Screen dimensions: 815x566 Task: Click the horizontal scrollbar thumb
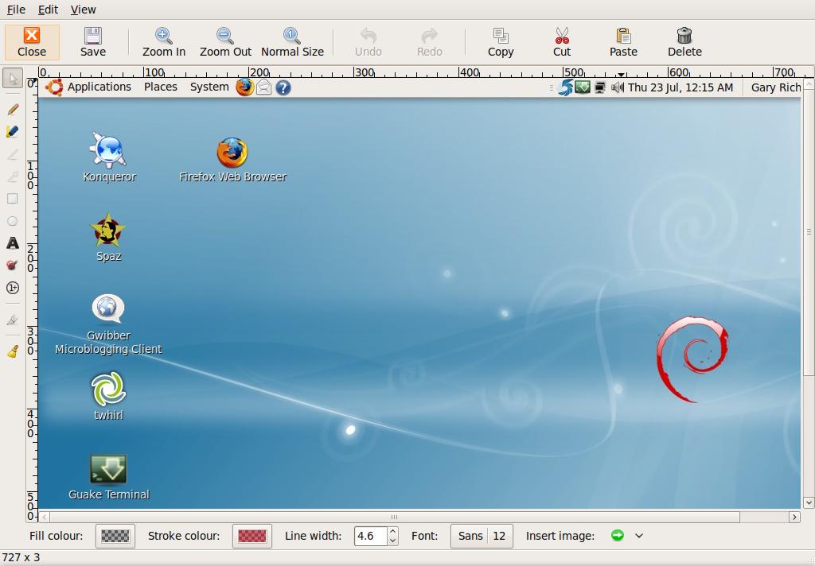(x=395, y=517)
